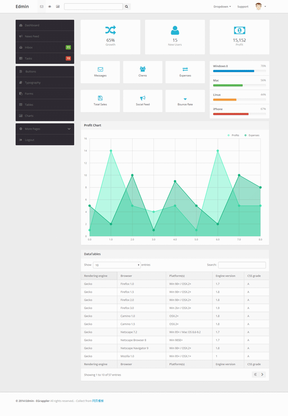Click the envelope icon in top navbar
The image size is (288, 416).
coord(42,6)
